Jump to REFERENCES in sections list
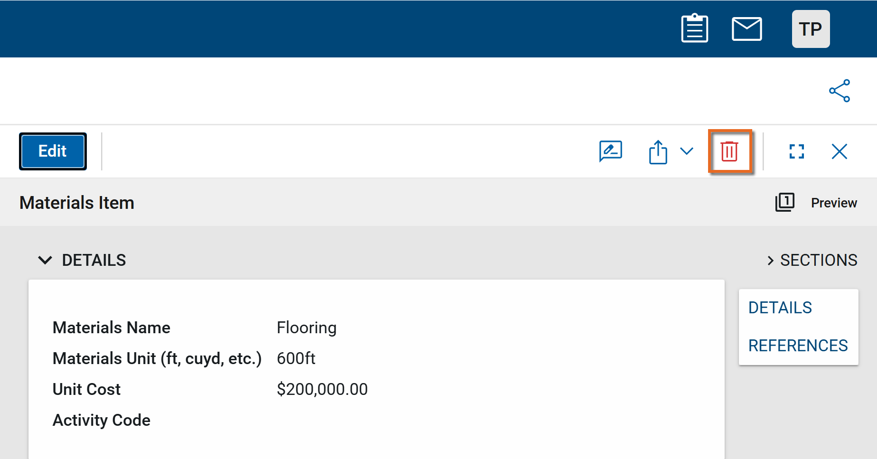 [x=798, y=346]
